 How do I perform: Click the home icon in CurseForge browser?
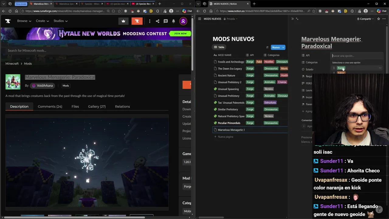click(16, 11)
